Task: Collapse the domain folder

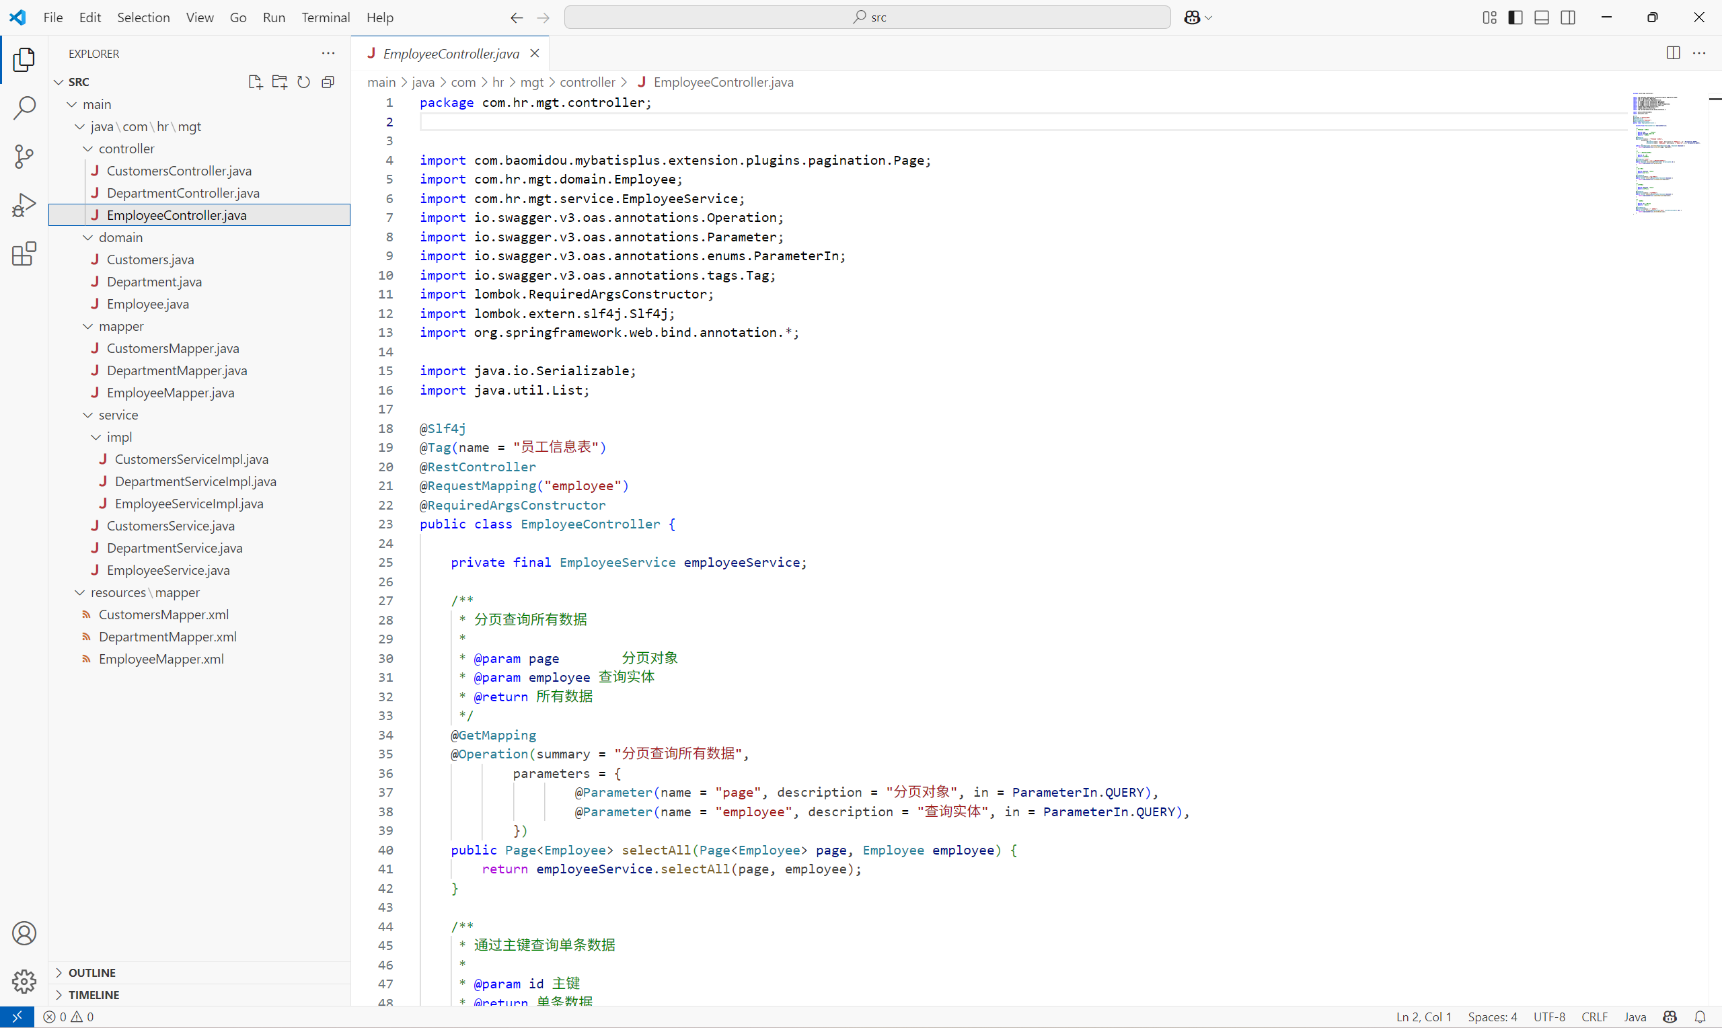Action: pyautogui.click(x=120, y=237)
